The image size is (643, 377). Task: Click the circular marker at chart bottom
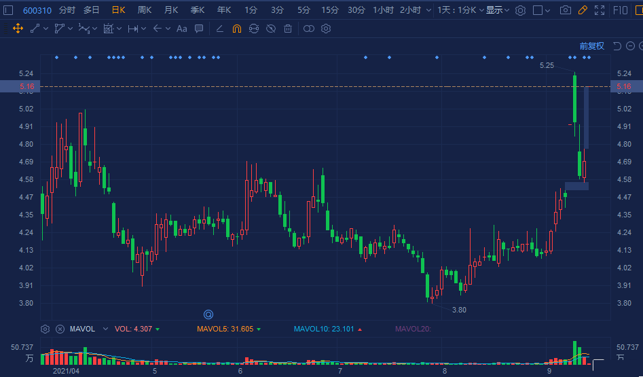click(x=208, y=315)
